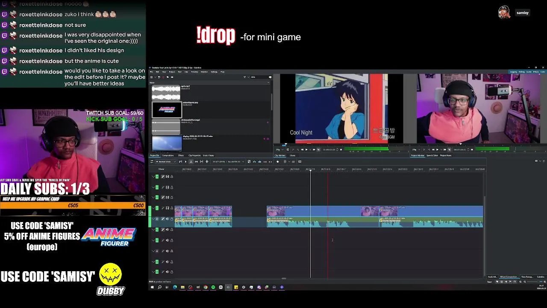This screenshot has height=308, width=547.
Task: Switch to the Compositions tab
Action: [x=168, y=155]
